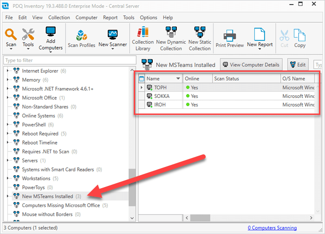Expand the Reboot Required node
This screenshot has width=325, height=234.
pyautogui.click(x=7, y=133)
